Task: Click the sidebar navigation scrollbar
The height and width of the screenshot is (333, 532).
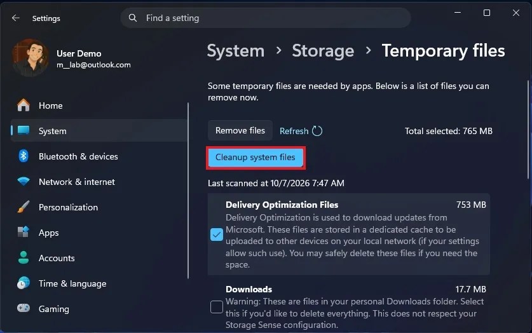Action: [x=188, y=191]
